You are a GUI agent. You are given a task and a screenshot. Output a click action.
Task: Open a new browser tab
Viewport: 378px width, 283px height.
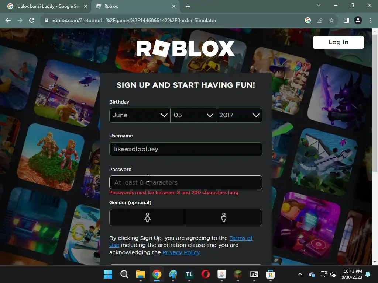point(188,7)
